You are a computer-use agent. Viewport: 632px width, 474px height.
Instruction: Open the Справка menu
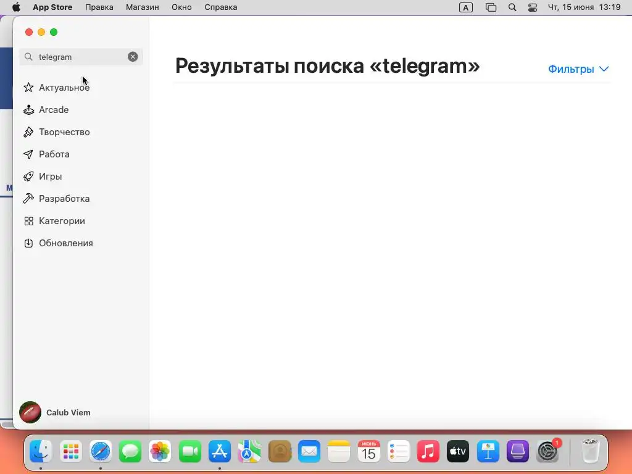[x=220, y=7]
